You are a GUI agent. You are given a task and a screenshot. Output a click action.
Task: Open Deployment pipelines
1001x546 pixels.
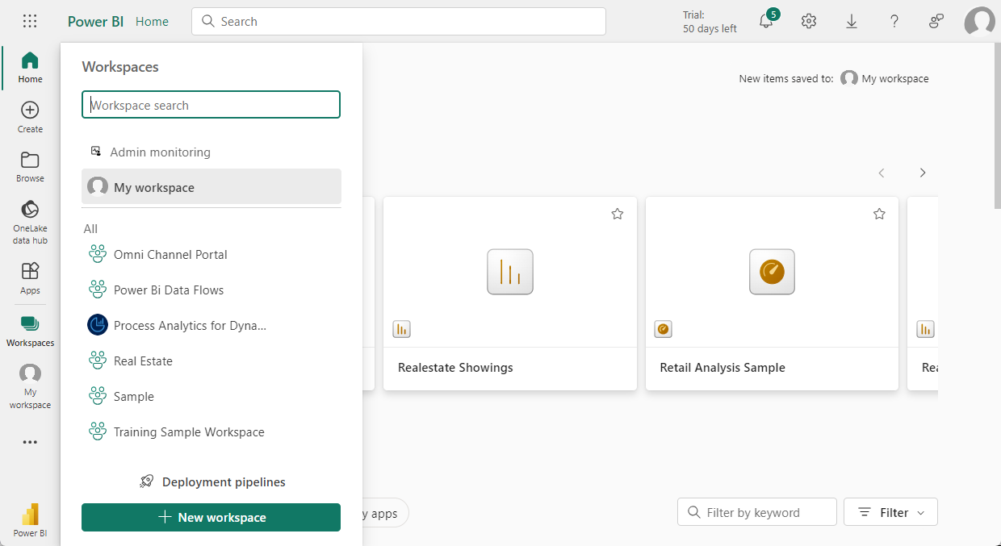coord(212,481)
